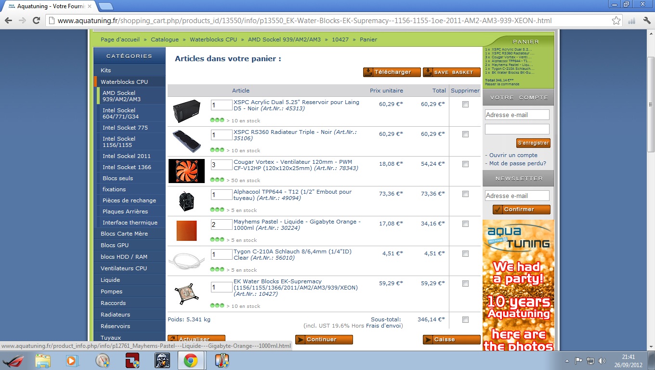Click the ROG start button icon

(13, 360)
